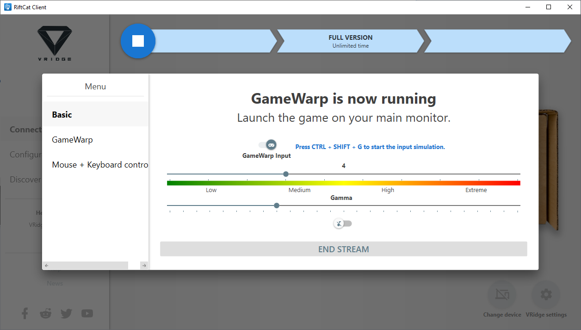Click the right arrow of menu scrollbar
The width and height of the screenshot is (581, 330).
coord(144,265)
